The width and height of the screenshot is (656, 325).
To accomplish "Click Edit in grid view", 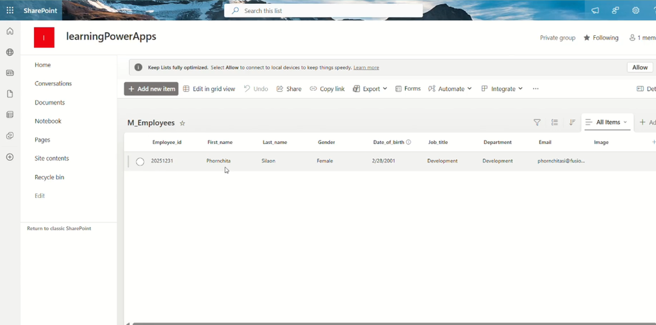I will 209,89.
